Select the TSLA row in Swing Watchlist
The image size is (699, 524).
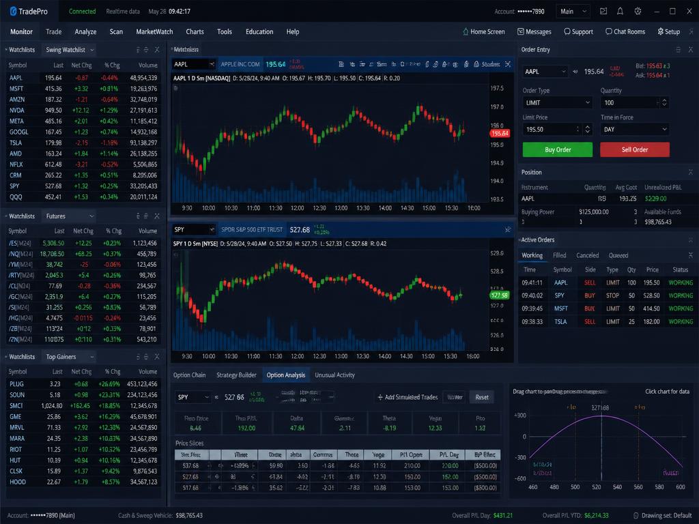tap(83, 143)
